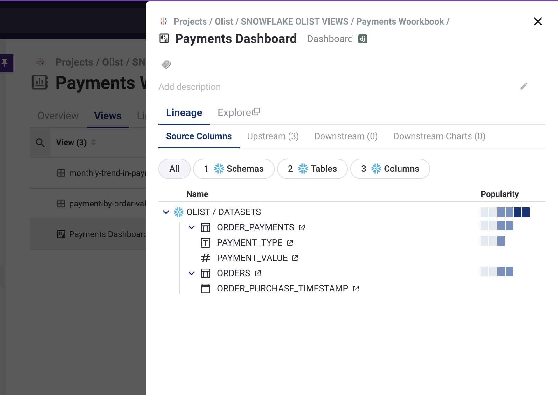Click the Add description field

tap(190, 87)
